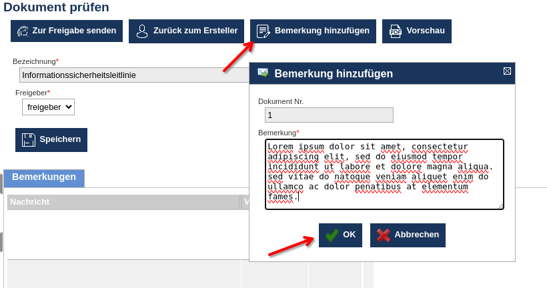Viewport: 547px width, 288px height.
Task: Click the person icon for Zurück zum Ersteller
Action: pyautogui.click(x=141, y=31)
